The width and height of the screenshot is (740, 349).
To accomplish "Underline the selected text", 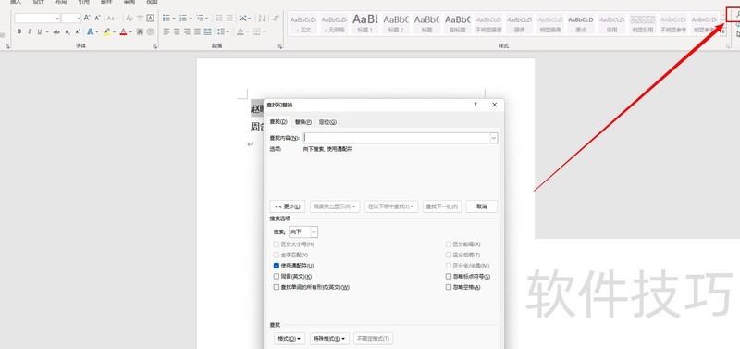I will click(x=40, y=31).
